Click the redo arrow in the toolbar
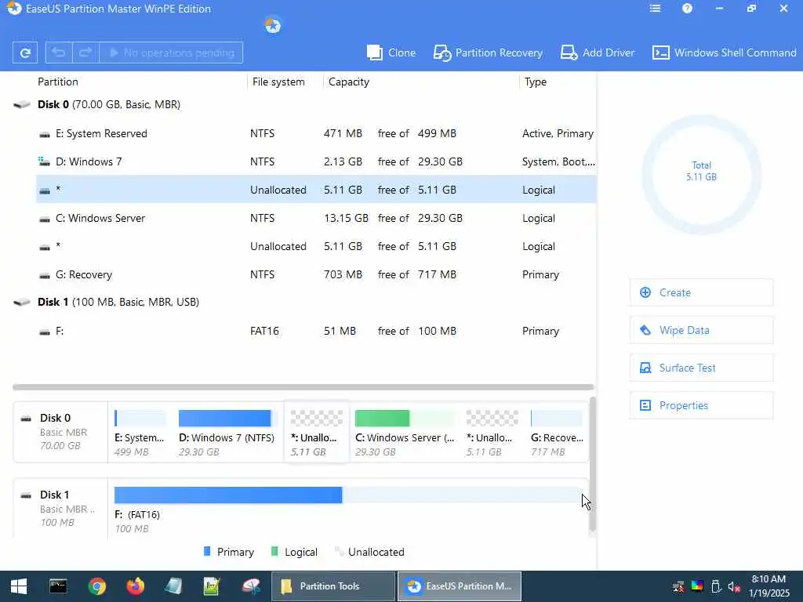 pos(85,53)
